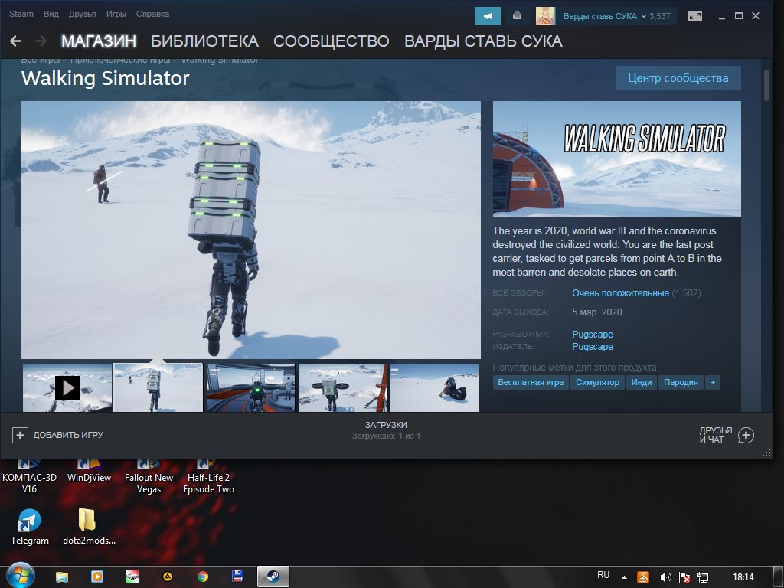
Task: Click the plus icon next to Добавить игру
Action: pos(20,435)
